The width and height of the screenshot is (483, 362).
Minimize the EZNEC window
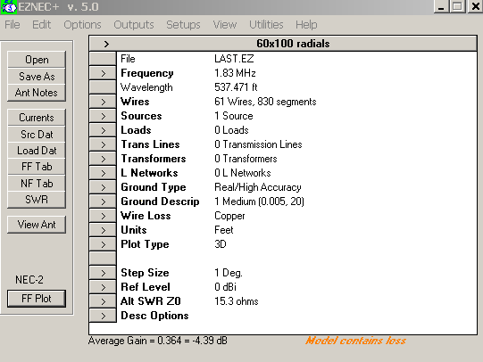click(441, 6)
